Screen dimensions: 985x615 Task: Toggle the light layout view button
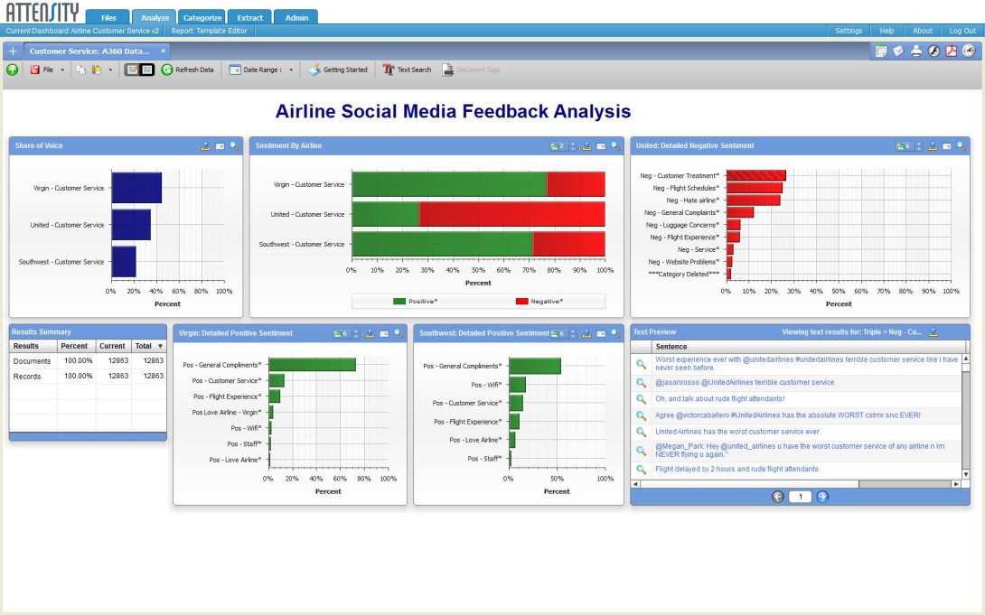click(132, 70)
